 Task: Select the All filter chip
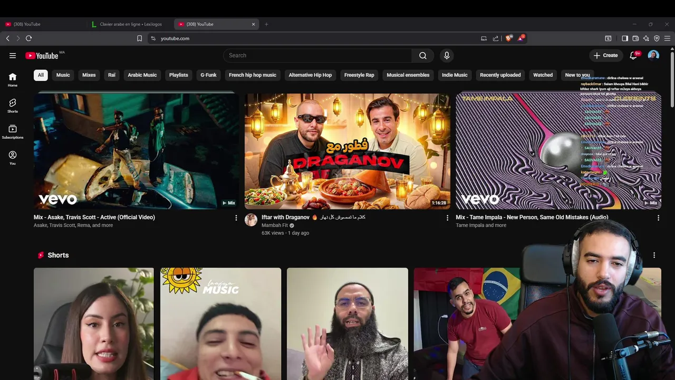coord(41,75)
